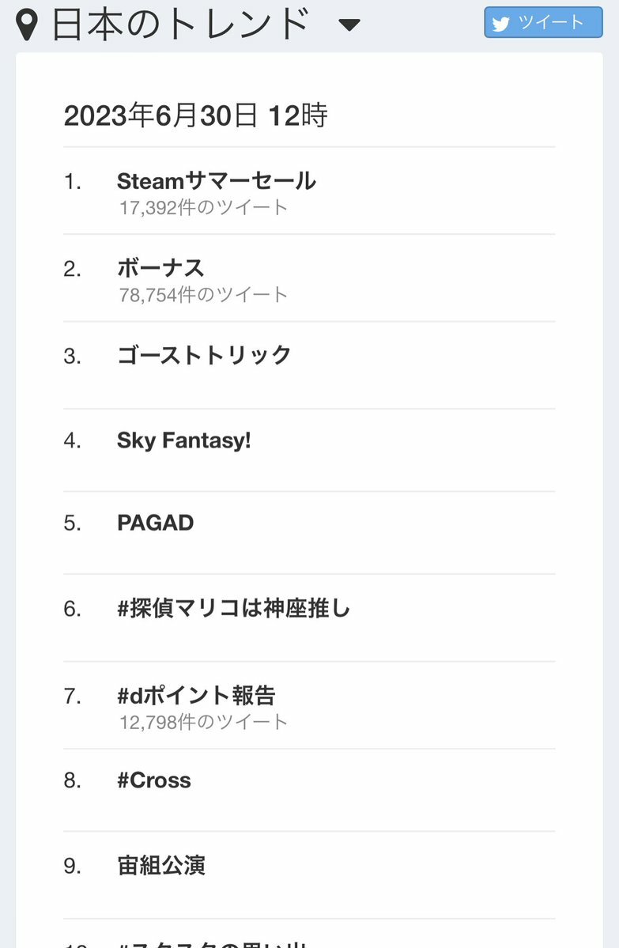This screenshot has width=619, height=948.
Task: Click the 2023年6月30日 12時 date heading
Action: click(195, 116)
